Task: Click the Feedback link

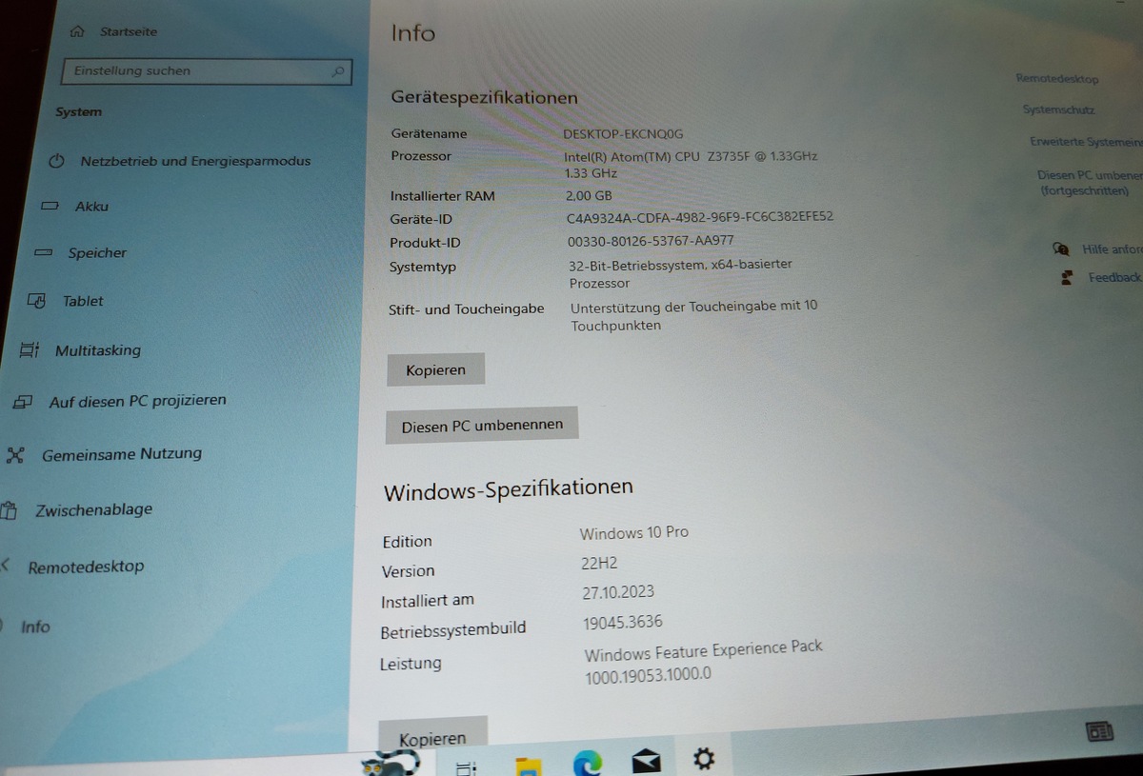Action: click(x=1114, y=278)
